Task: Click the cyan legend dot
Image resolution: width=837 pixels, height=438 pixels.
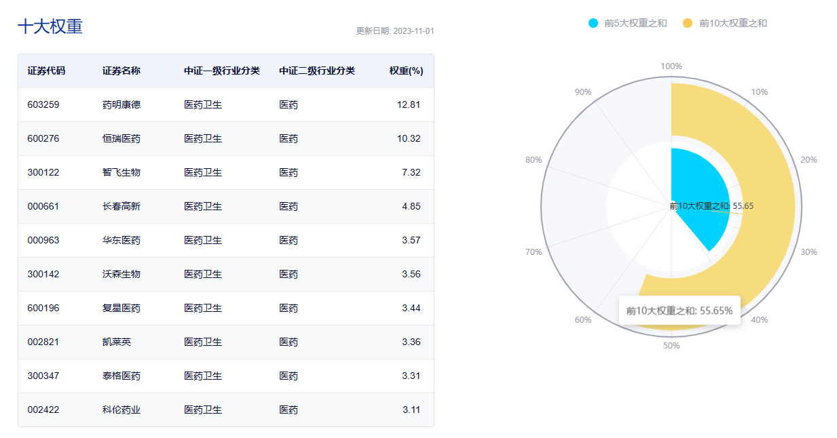Action: pos(593,23)
